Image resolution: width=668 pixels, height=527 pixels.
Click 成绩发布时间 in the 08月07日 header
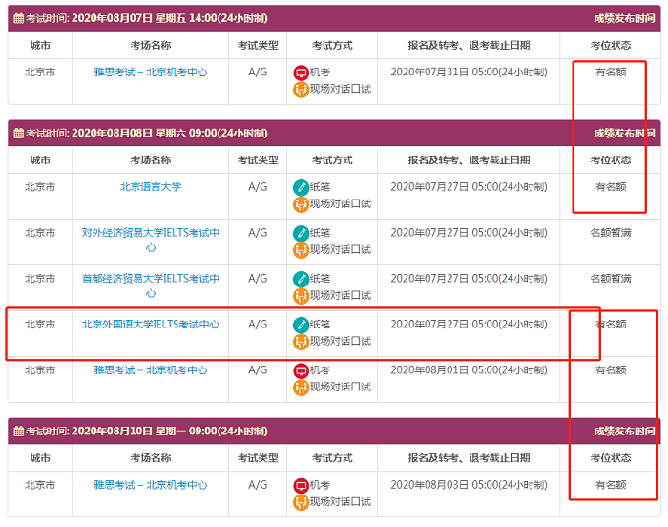624,18
